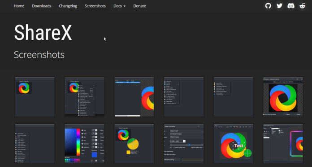
Task: Open the image editor Test thumbnail
Action: tap(234, 144)
